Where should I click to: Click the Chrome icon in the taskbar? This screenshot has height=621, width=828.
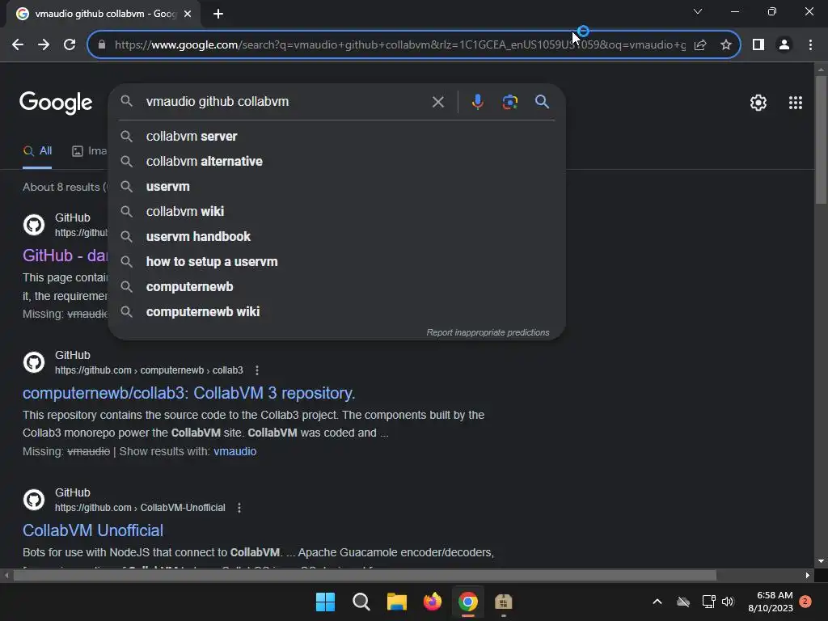(468, 602)
